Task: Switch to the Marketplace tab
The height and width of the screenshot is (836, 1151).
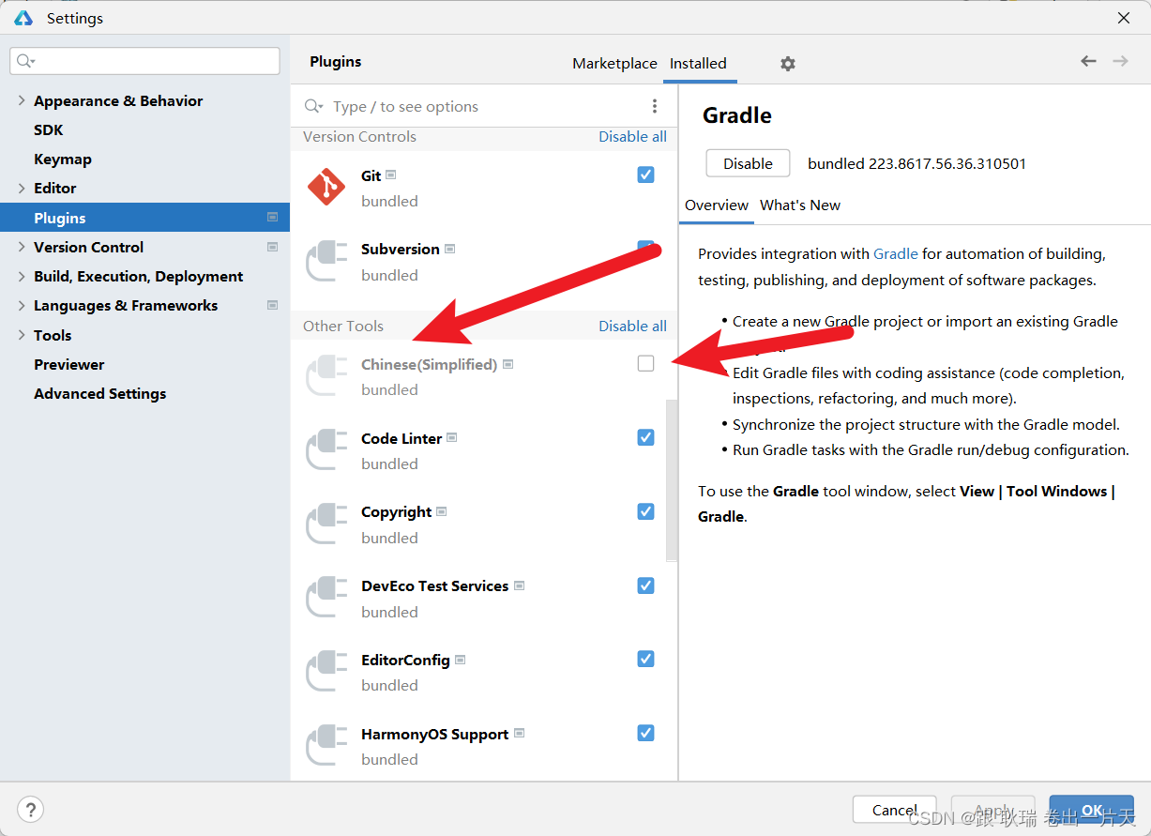Action: pyautogui.click(x=614, y=63)
